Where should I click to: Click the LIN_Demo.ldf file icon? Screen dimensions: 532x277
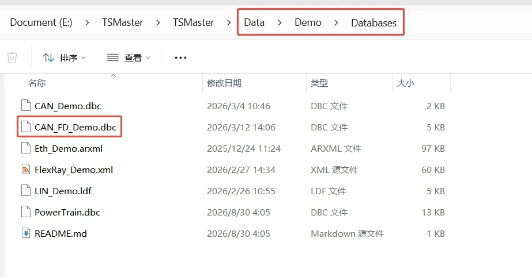(x=26, y=191)
